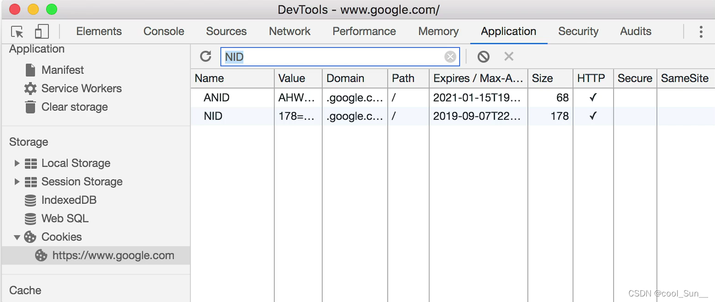The width and height of the screenshot is (715, 302).
Task: Go to the Memory tab
Action: [x=438, y=31]
